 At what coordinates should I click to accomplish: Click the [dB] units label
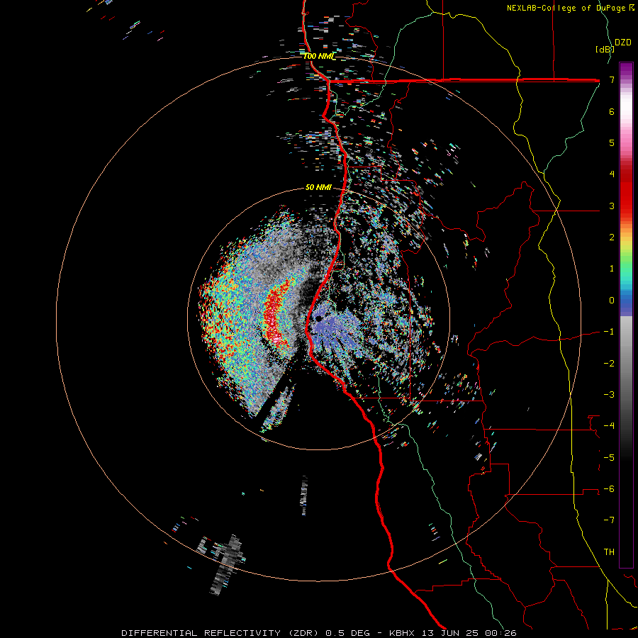point(605,49)
